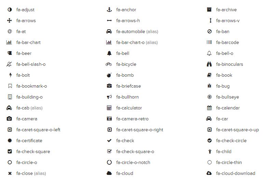Click the bug icon
The width and height of the screenshot is (263, 179).
[x=209, y=86]
